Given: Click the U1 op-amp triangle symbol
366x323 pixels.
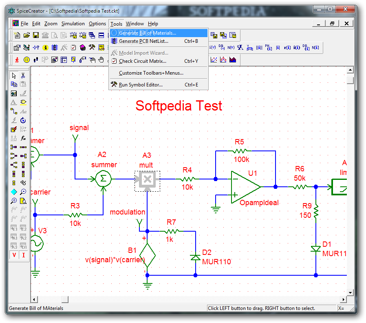Looking at the screenshot, I should pyautogui.click(x=245, y=187).
